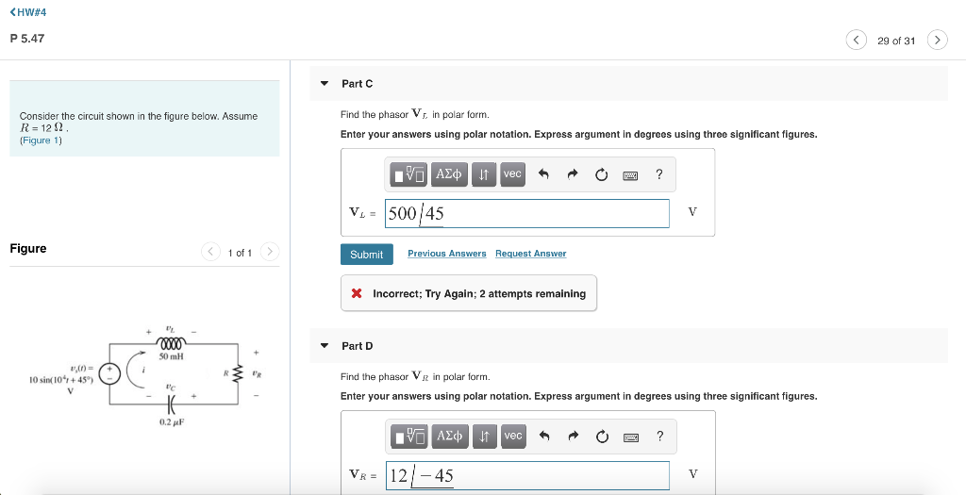This screenshot has height=495, width=966.
Task: Collapse the Part D section
Action: point(325,346)
